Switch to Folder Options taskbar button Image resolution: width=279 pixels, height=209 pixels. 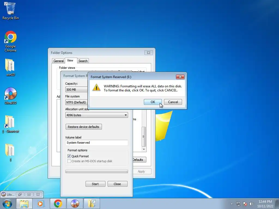(x=92, y=204)
